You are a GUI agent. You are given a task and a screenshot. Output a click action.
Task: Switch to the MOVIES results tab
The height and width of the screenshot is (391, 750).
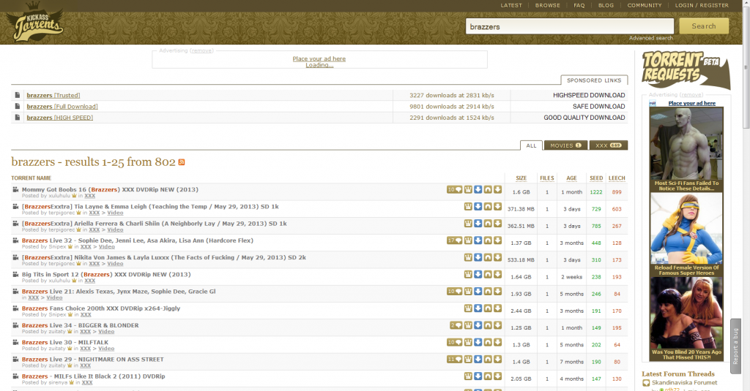coord(566,145)
